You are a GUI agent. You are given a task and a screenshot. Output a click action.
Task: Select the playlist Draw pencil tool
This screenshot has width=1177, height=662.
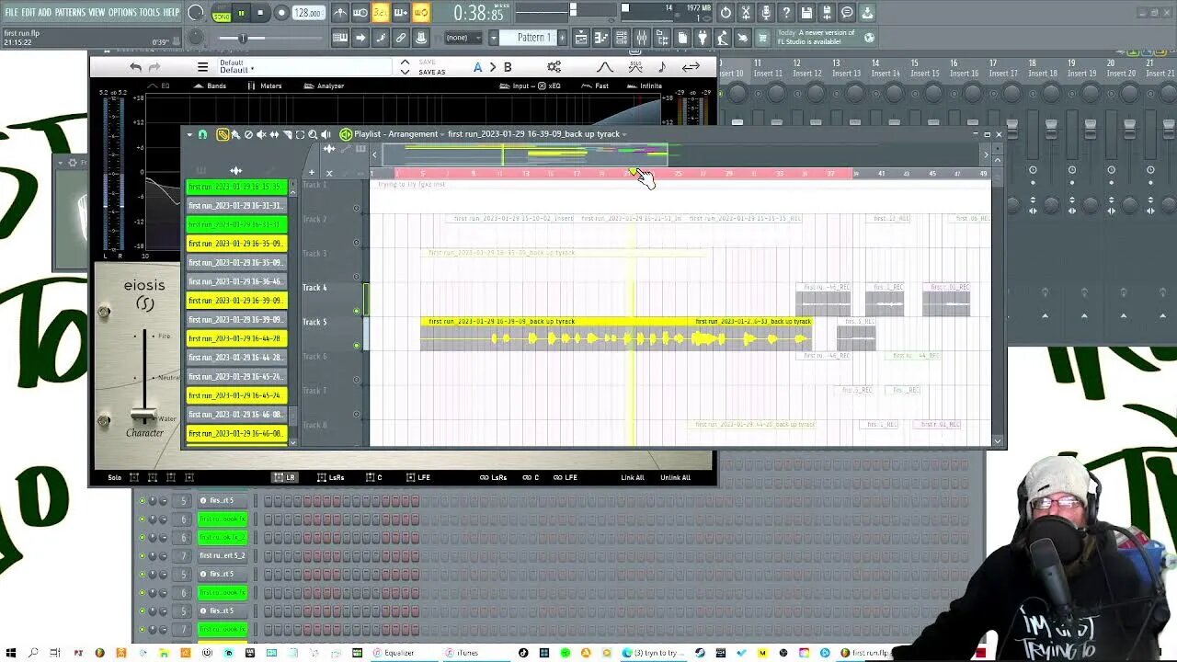(223, 134)
